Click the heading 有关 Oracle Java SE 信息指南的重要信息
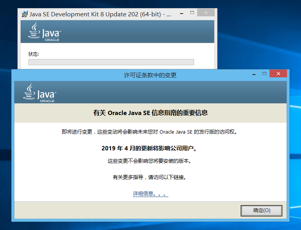This screenshot has height=230, width=301. pyautogui.click(x=150, y=113)
